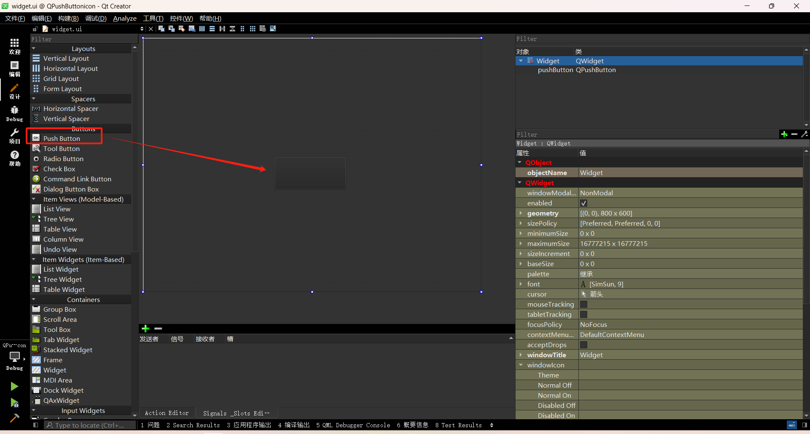Close the widget.ui document with X
This screenshot has height=434, width=810.
coord(151,29)
